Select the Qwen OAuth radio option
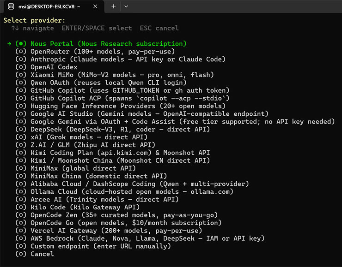The width and height of the screenshot is (342, 267). click(21, 83)
